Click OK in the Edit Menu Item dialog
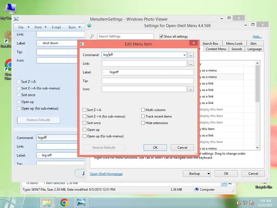Image resolution: width=277 pixels, height=208 pixels. [155, 148]
